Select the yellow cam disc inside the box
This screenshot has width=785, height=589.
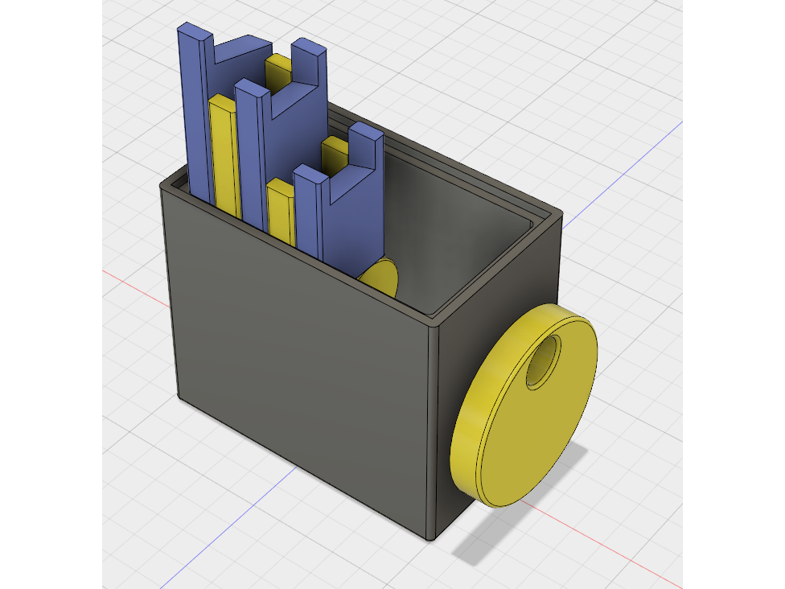click(380, 277)
